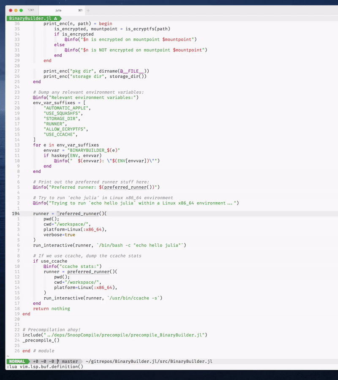Screen dimensions: 338x380
Task: Click current line number 194
Action: [x=16, y=214]
